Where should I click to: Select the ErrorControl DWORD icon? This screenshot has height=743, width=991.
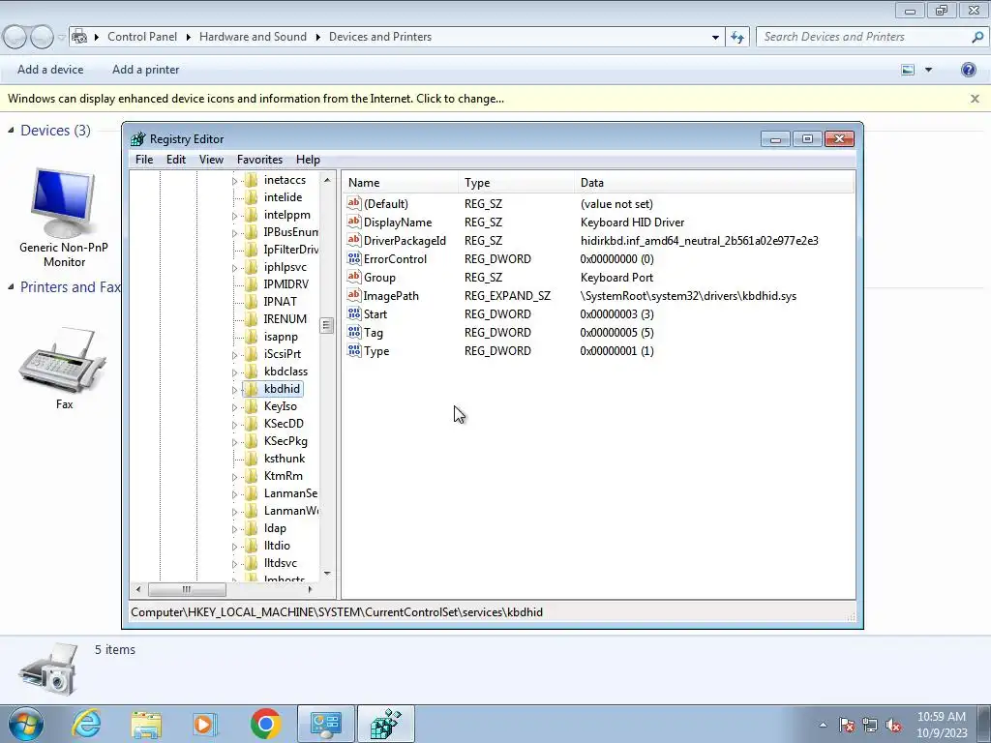pos(354,258)
